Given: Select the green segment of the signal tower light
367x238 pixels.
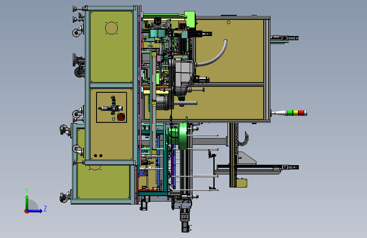Looking at the screenshot, I should tap(290, 113).
